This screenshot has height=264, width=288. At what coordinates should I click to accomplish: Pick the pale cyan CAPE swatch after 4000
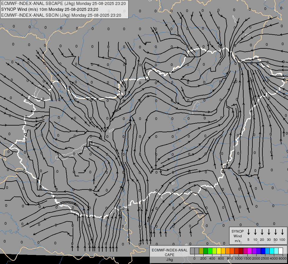276,251
